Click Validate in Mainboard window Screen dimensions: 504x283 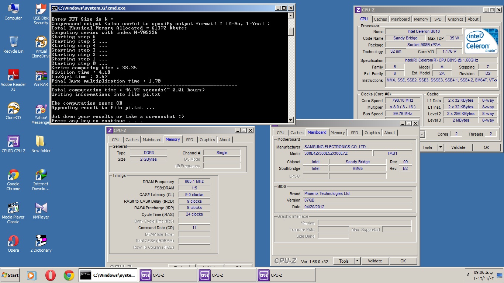pyautogui.click(x=375, y=261)
